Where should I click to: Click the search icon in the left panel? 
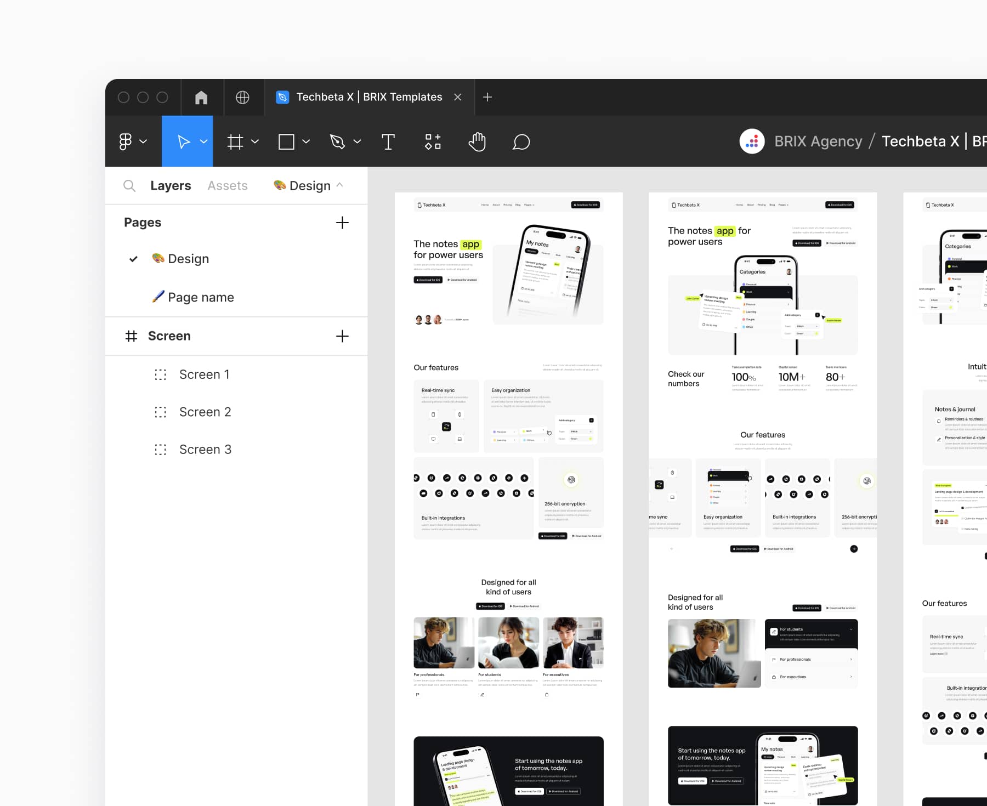coord(129,185)
